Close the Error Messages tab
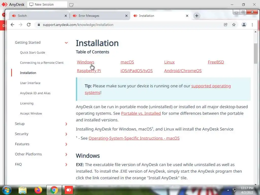This screenshot has width=260, height=195. (x=126, y=16)
